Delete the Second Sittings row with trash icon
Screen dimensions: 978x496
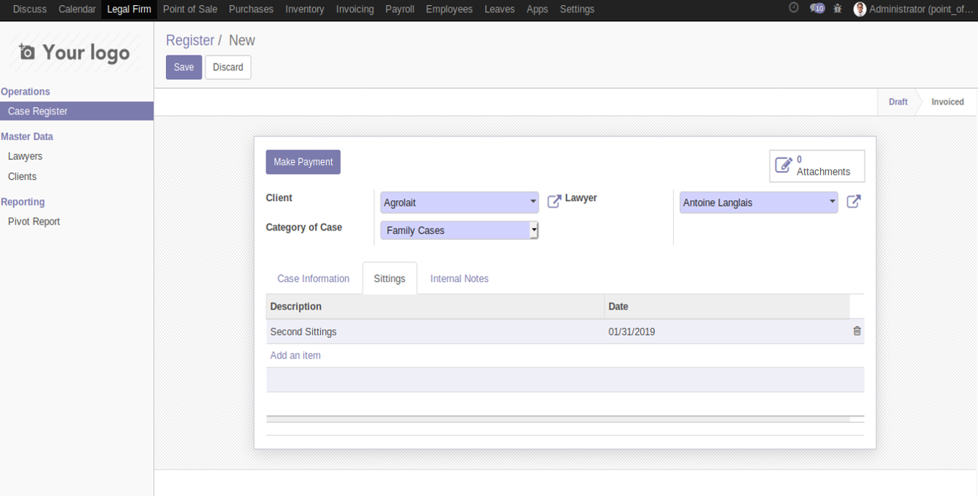coord(857,331)
